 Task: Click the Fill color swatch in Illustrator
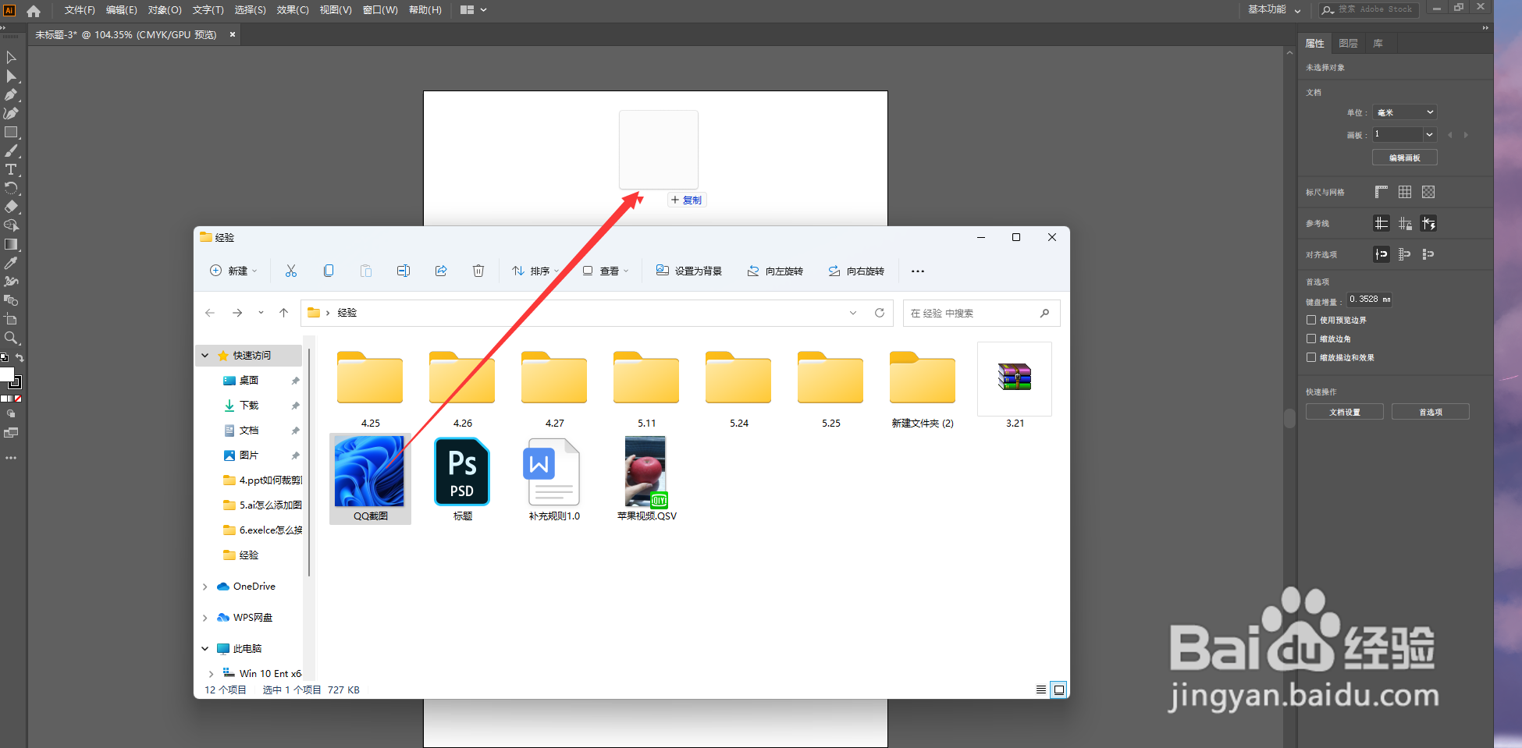point(5,374)
